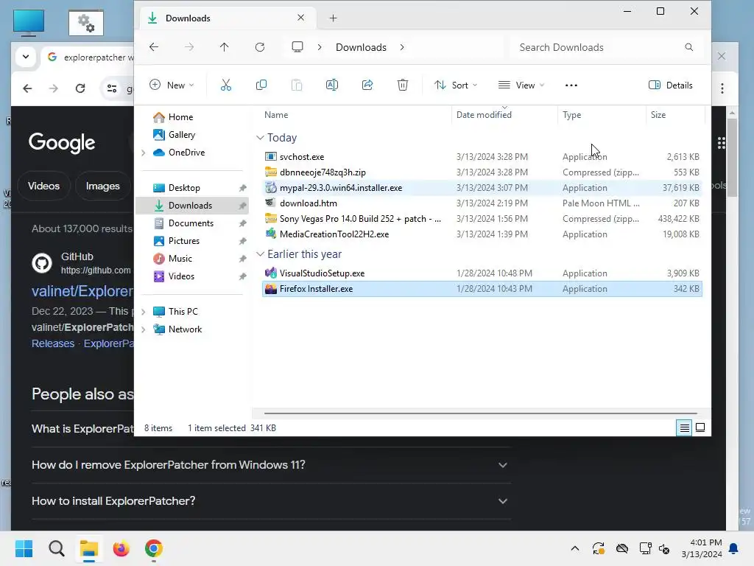Open Chrome tab search dropdown arrow
The image size is (754, 566).
click(26, 57)
